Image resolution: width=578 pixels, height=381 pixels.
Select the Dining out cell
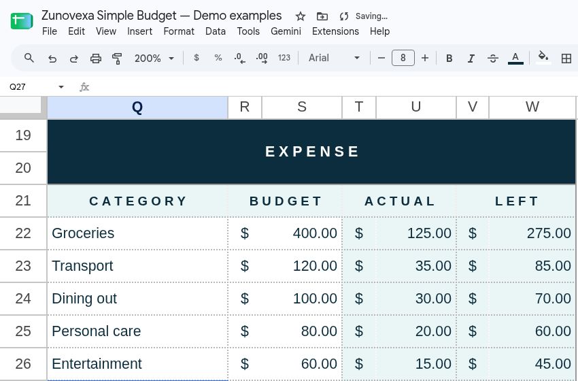pos(137,299)
